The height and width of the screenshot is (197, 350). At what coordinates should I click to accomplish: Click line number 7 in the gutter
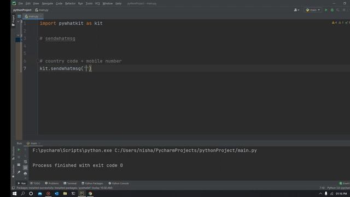click(25, 68)
